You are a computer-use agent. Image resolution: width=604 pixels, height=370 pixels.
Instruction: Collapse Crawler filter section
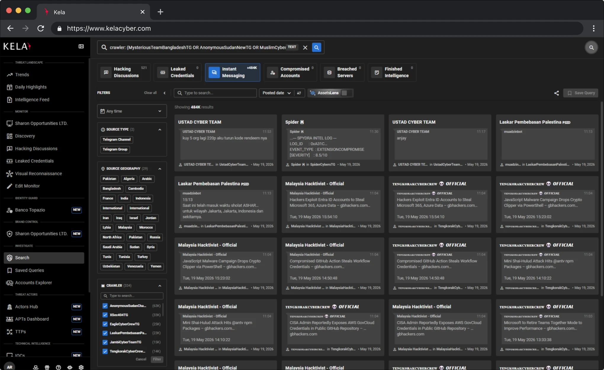[160, 286]
